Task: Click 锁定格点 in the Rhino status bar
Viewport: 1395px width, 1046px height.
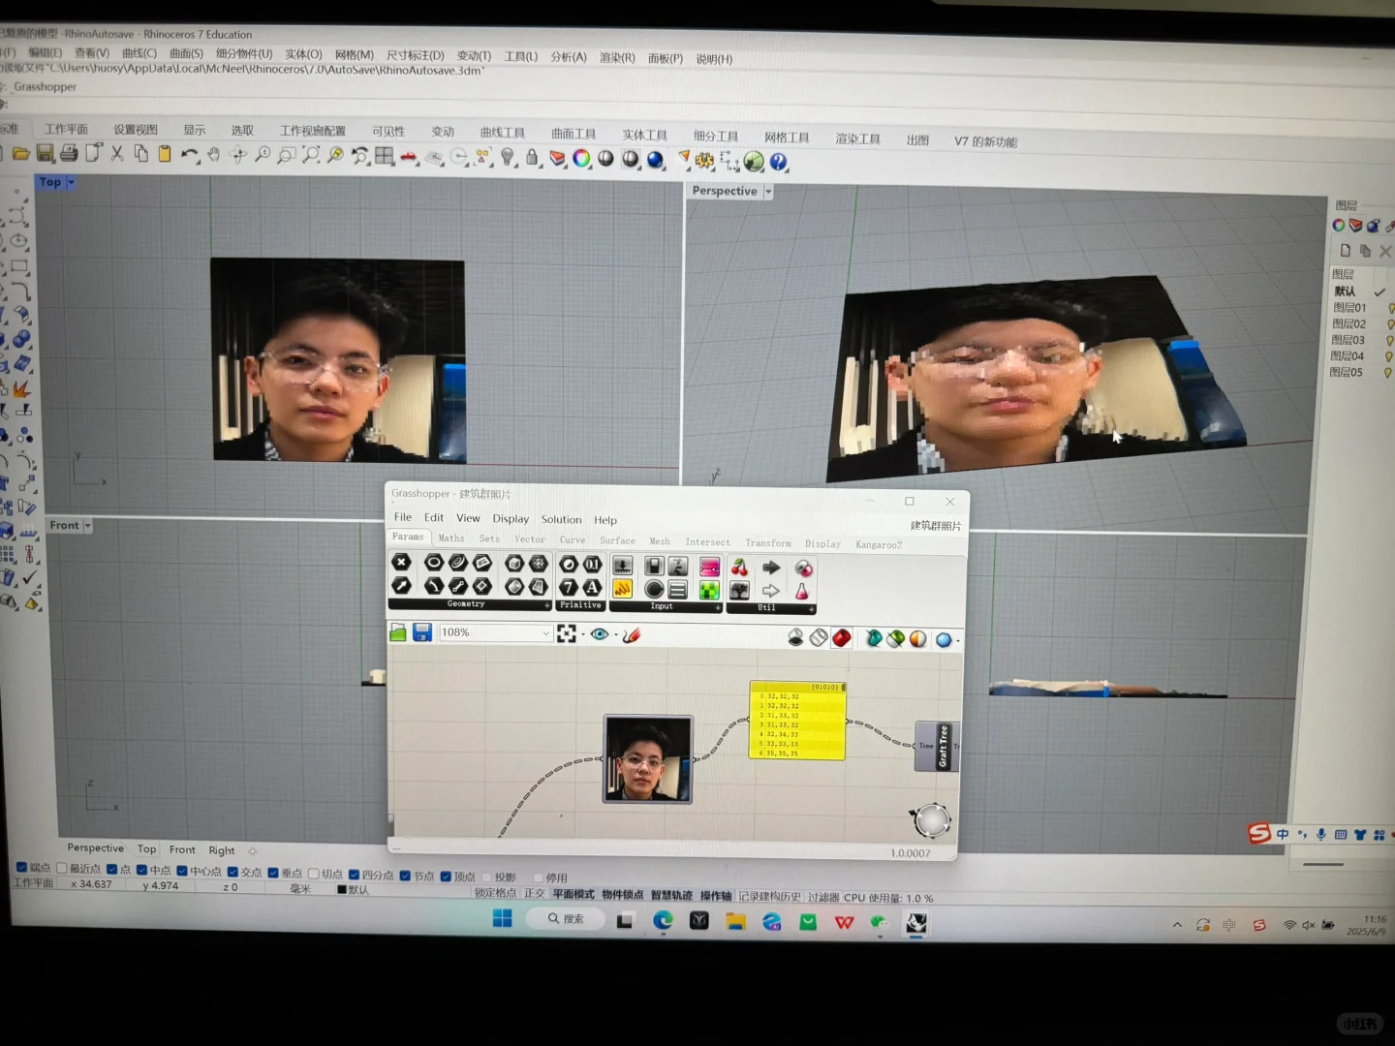Action: (x=494, y=894)
